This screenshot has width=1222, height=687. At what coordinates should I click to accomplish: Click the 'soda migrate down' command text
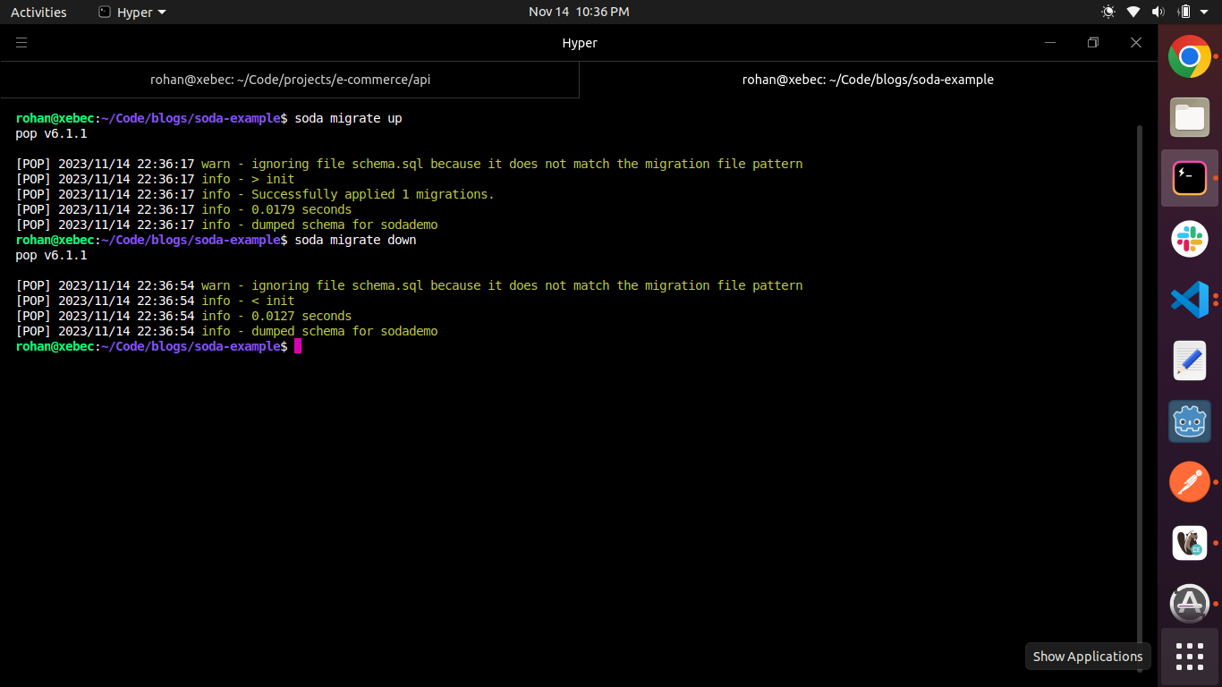point(355,240)
